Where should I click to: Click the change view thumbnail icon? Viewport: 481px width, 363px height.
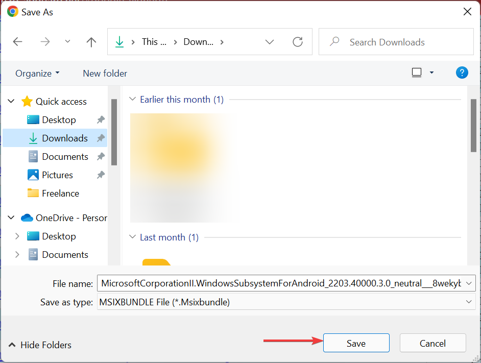pos(416,72)
